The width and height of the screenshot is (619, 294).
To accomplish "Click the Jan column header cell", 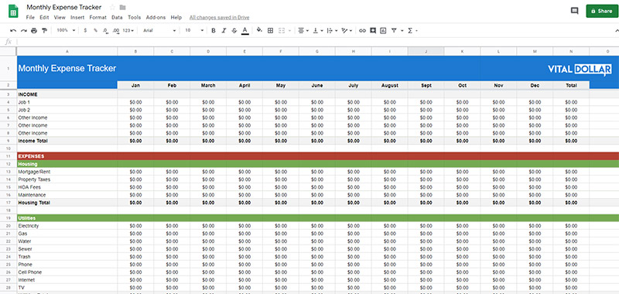I will [135, 85].
